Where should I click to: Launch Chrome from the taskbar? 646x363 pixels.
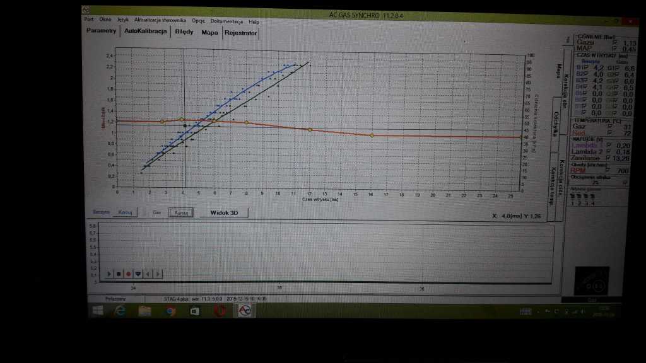tap(170, 311)
